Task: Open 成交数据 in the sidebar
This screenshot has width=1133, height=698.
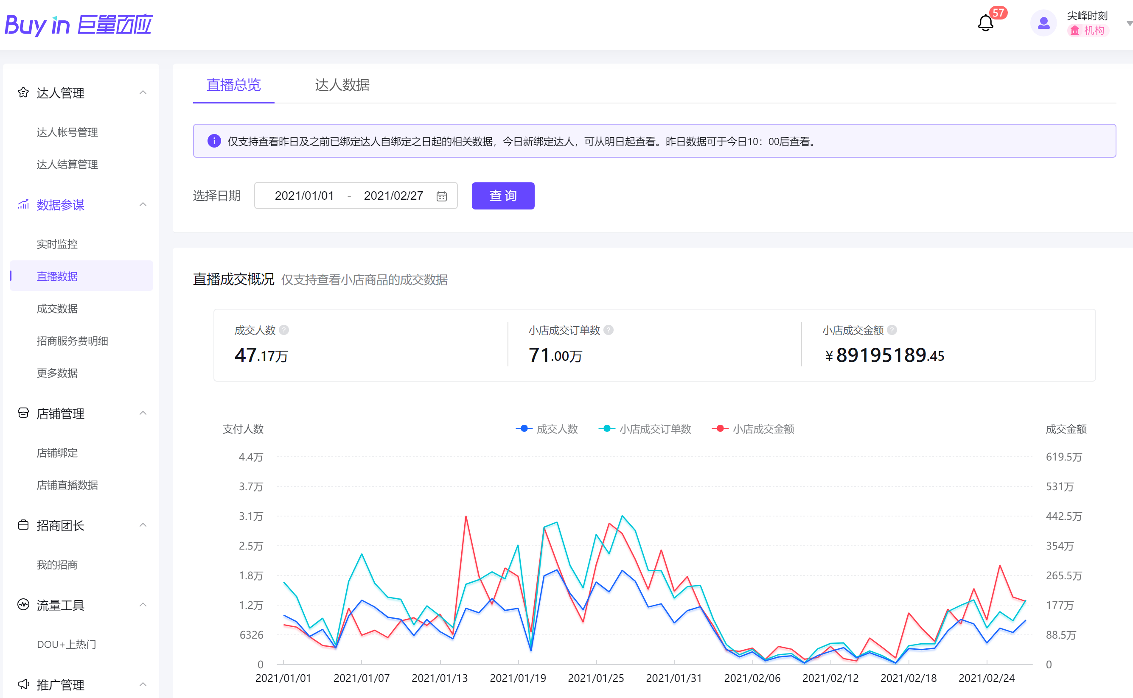Action: click(x=57, y=308)
